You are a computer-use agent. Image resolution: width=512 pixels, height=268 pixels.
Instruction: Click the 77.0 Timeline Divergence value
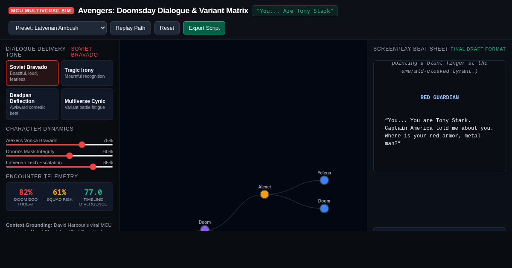[x=93, y=192]
